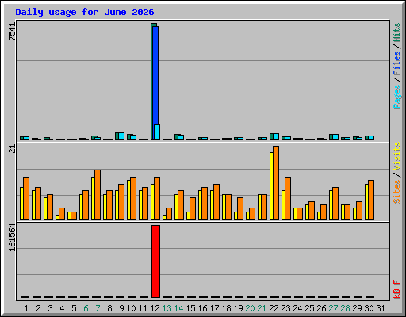Click the yellow 'Visits' legend label
The width and height of the screenshot is (406, 317).
point(397,156)
